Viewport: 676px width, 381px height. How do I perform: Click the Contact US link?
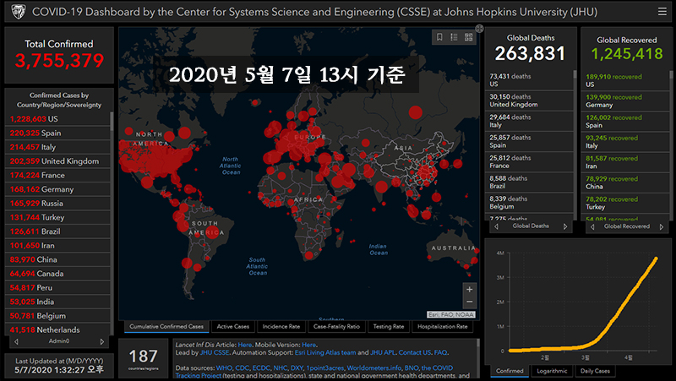click(414, 352)
